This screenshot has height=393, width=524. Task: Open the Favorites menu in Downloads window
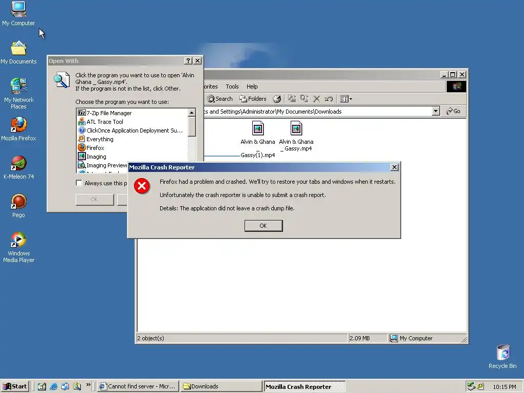click(211, 86)
